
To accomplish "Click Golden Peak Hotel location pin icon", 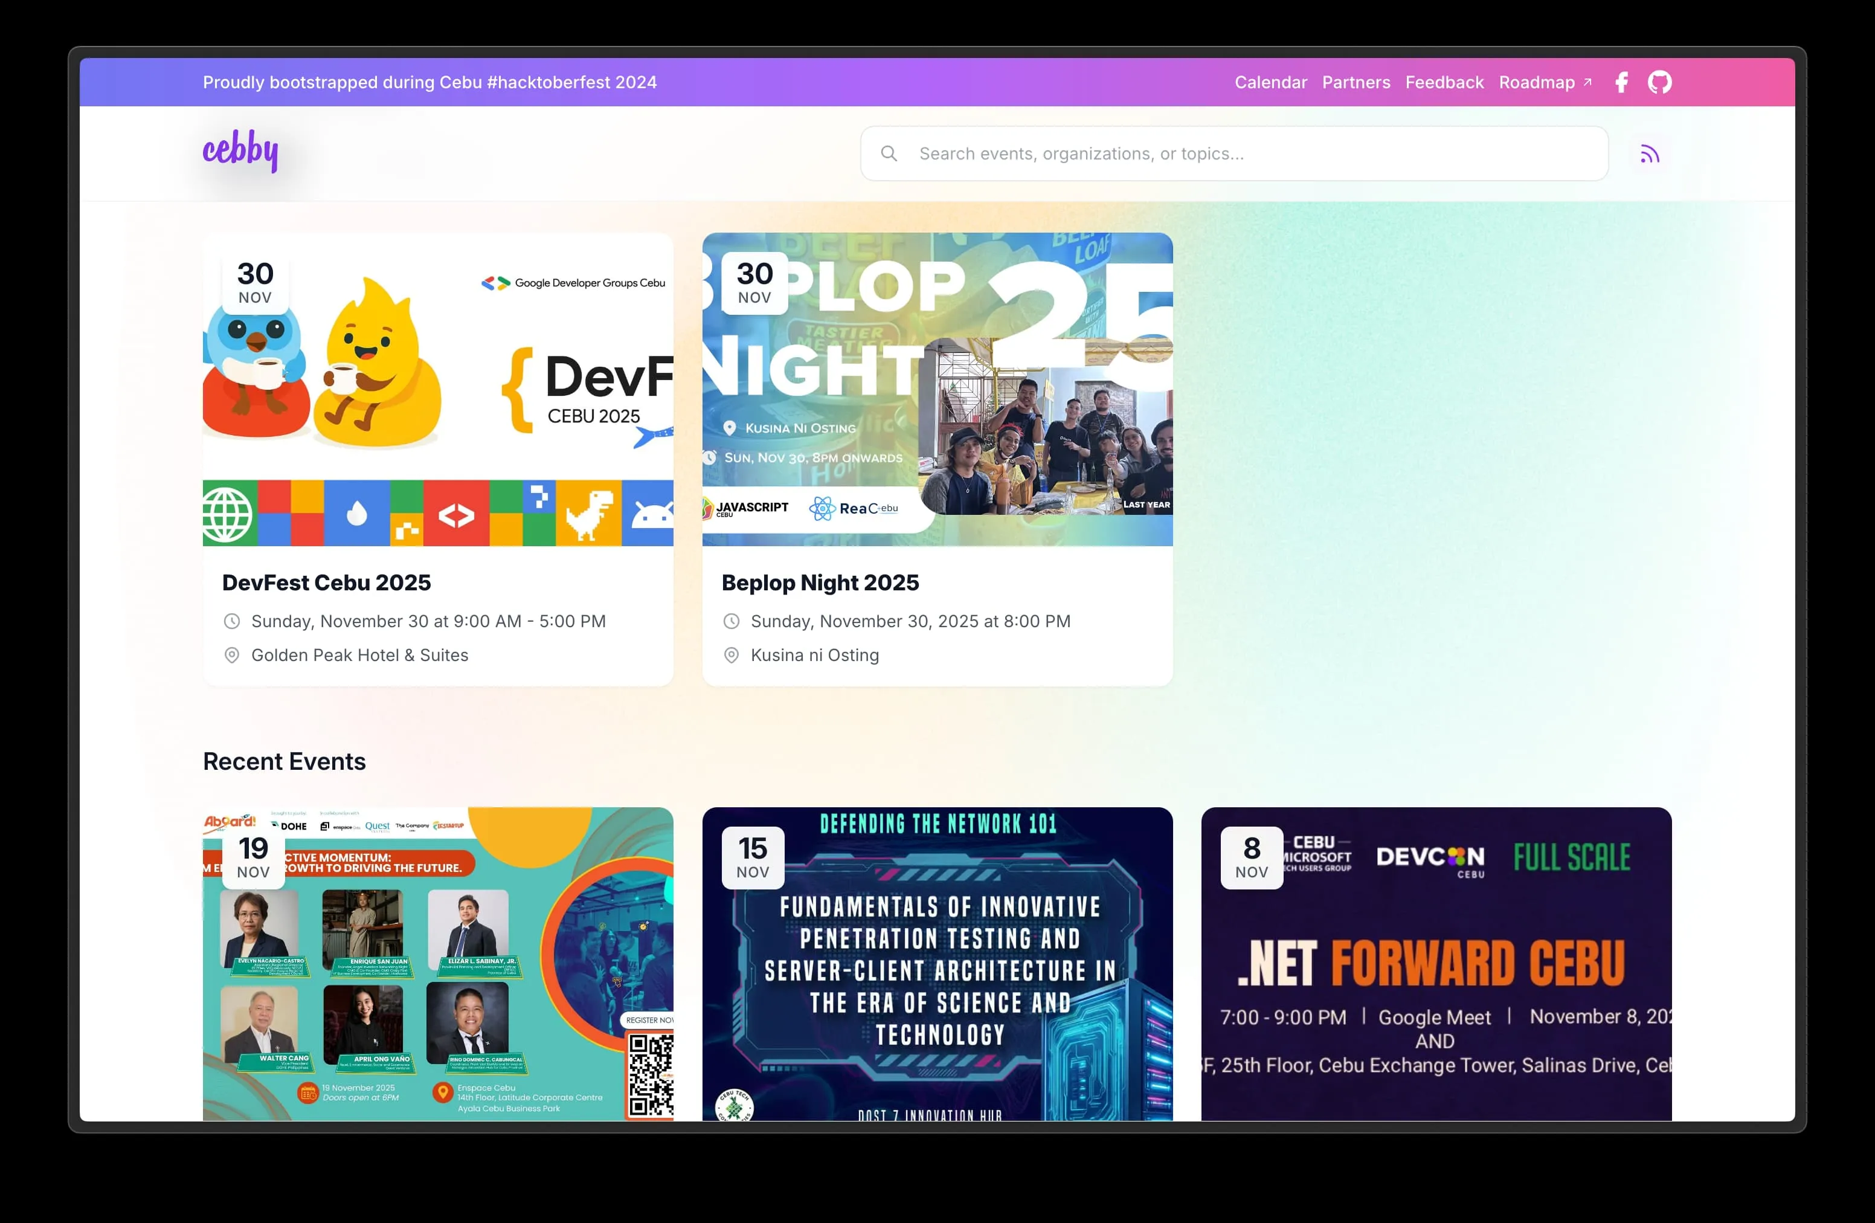I will [231, 656].
